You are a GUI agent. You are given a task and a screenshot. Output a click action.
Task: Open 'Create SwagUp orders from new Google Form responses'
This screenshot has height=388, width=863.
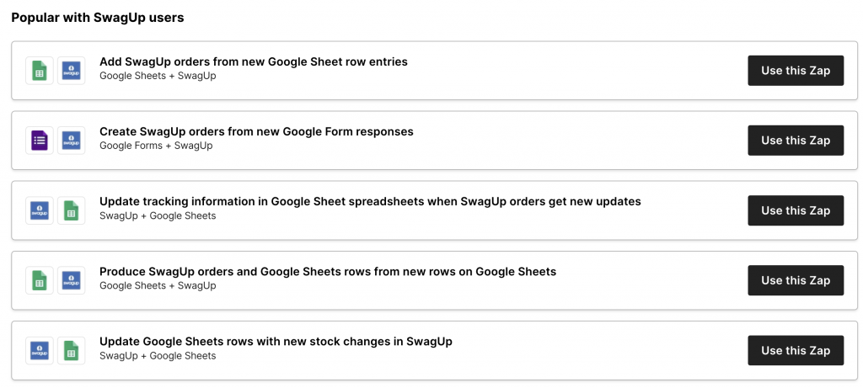click(x=256, y=132)
